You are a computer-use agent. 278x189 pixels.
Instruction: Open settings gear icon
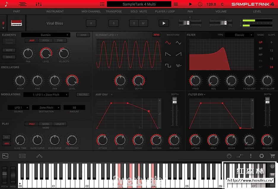261,156
